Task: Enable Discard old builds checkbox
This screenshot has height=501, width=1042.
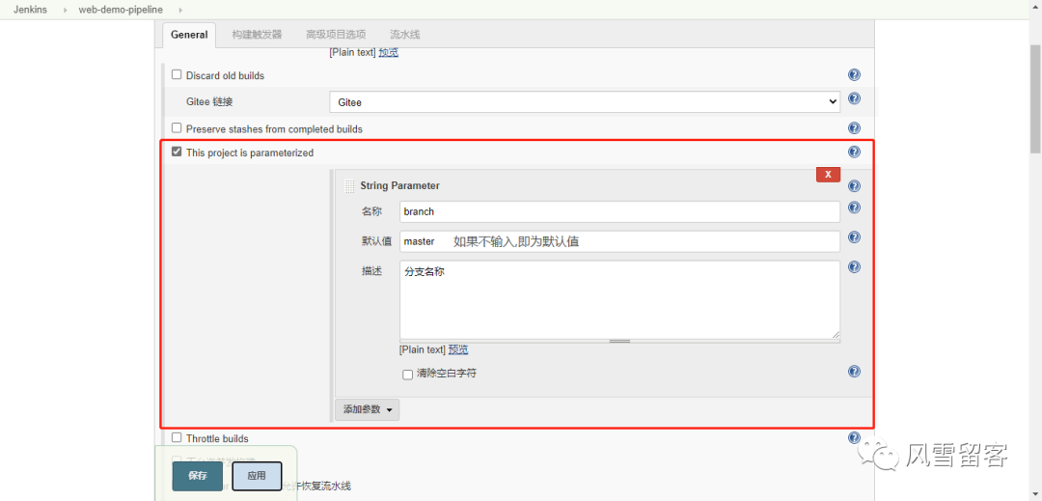Action: pyautogui.click(x=177, y=74)
